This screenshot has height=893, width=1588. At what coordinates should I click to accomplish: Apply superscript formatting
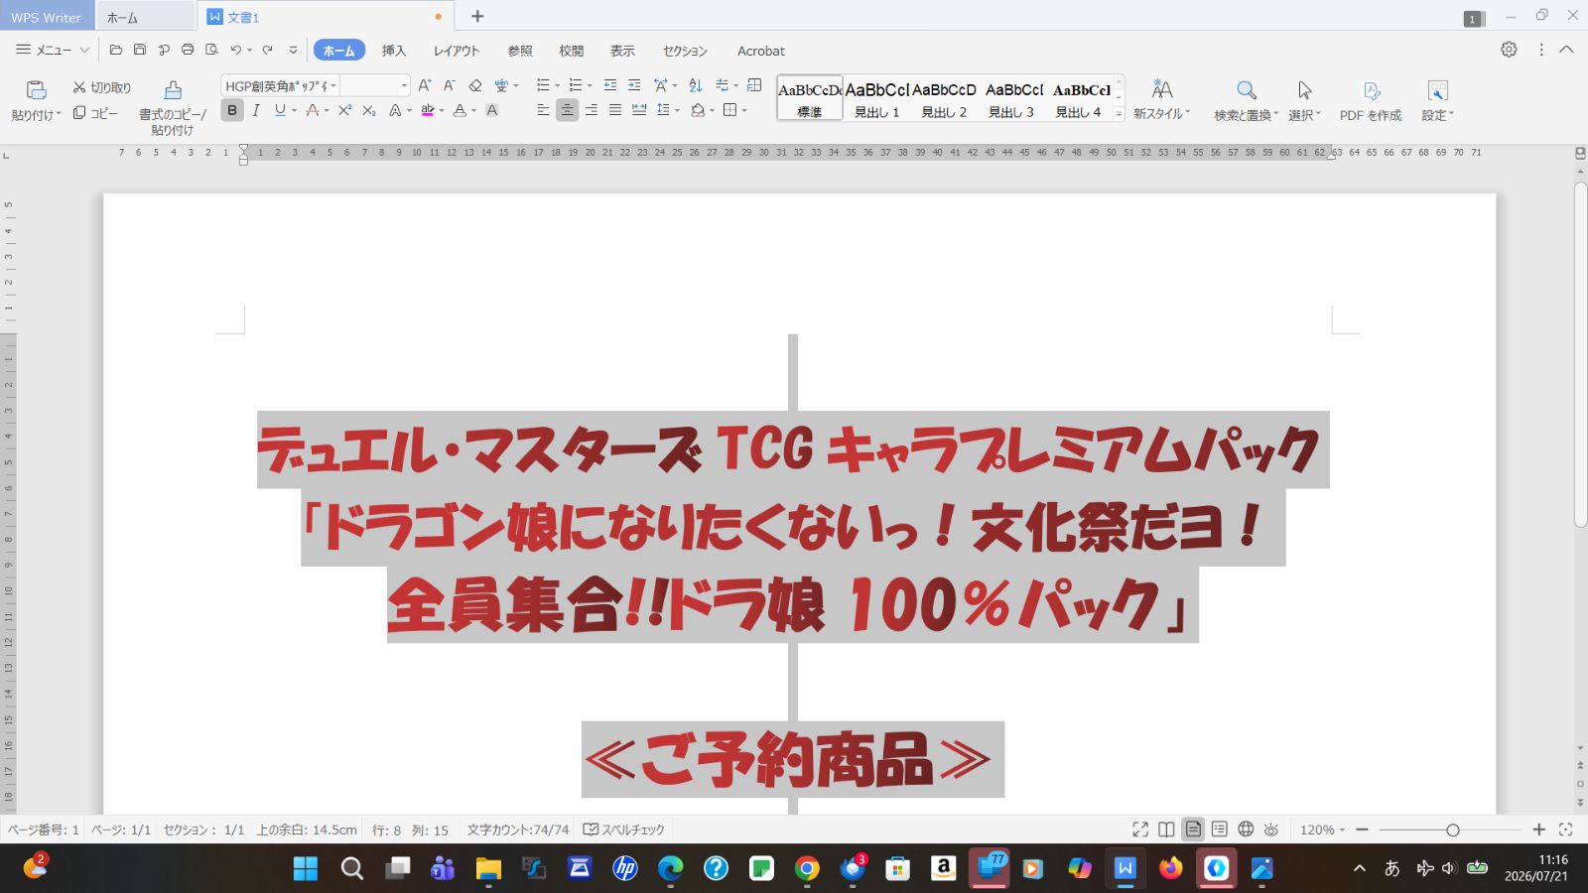(344, 110)
